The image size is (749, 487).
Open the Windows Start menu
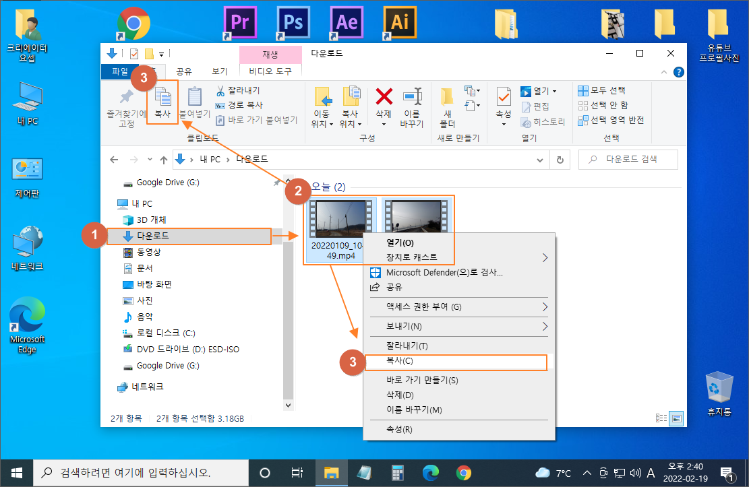click(x=17, y=473)
